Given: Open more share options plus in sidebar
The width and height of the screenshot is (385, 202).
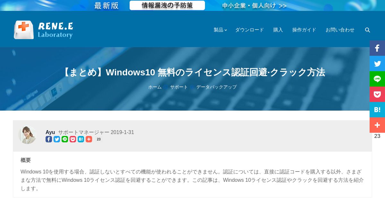Looking at the screenshot, I should tap(377, 125).
